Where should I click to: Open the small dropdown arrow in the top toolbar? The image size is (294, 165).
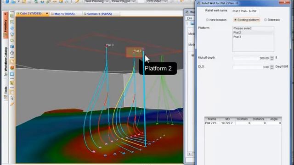tap(18, 2)
